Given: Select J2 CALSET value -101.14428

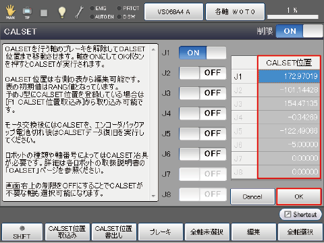Looking at the screenshot, I should coord(289,90).
